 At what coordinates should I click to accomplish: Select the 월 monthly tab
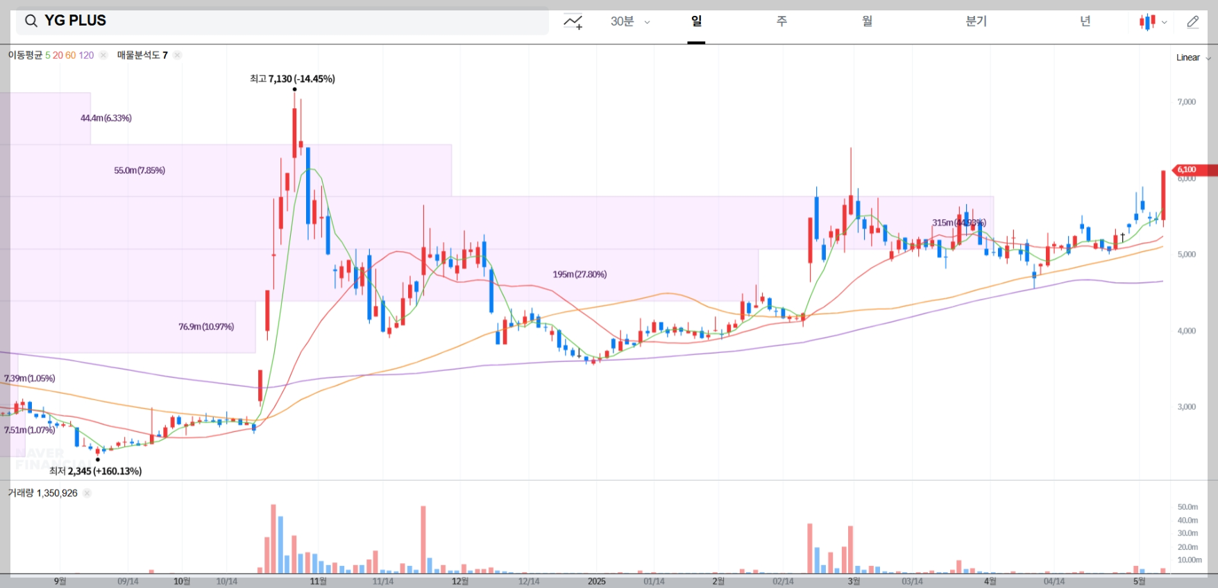point(868,21)
